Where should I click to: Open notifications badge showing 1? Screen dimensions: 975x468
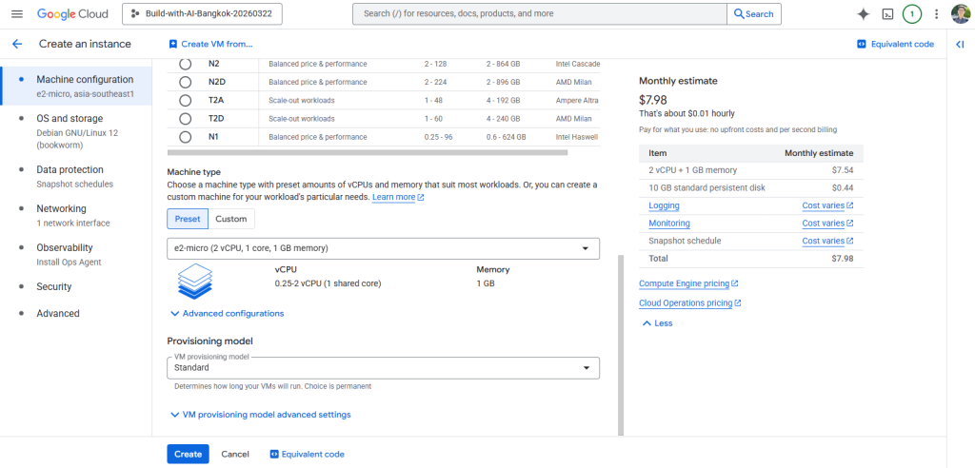pos(912,14)
